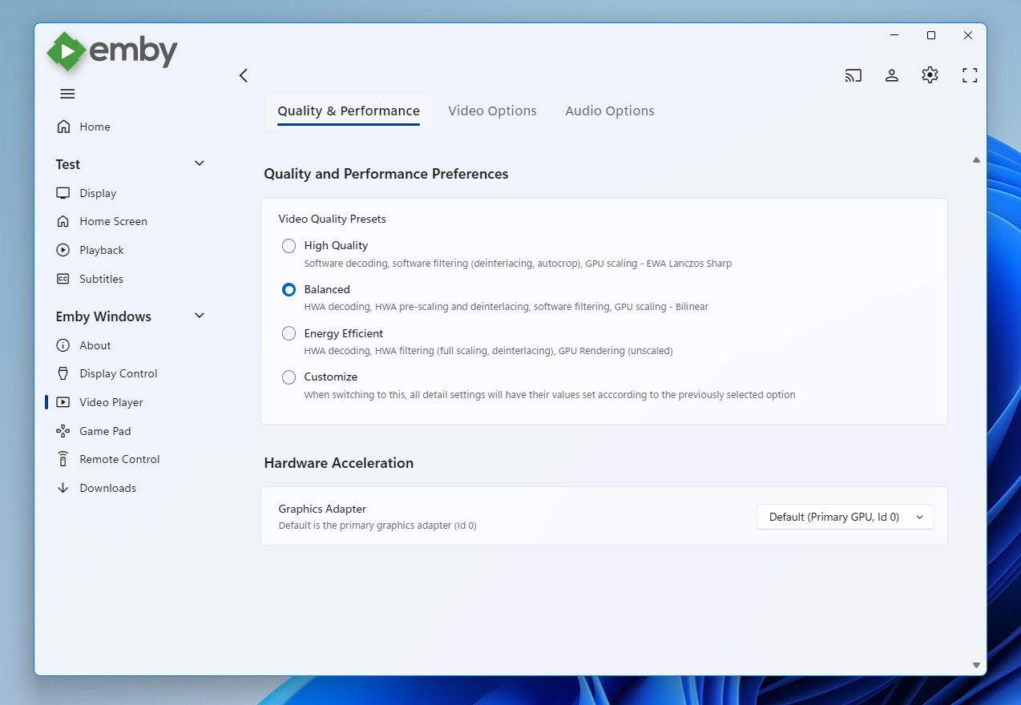Click the scrollbar up arrow
Image resolution: width=1021 pixels, height=705 pixels.
pos(976,160)
